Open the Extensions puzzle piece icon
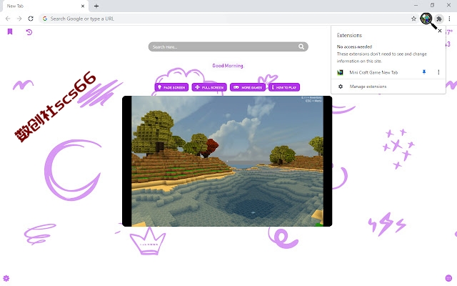 click(x=438, y=19)
